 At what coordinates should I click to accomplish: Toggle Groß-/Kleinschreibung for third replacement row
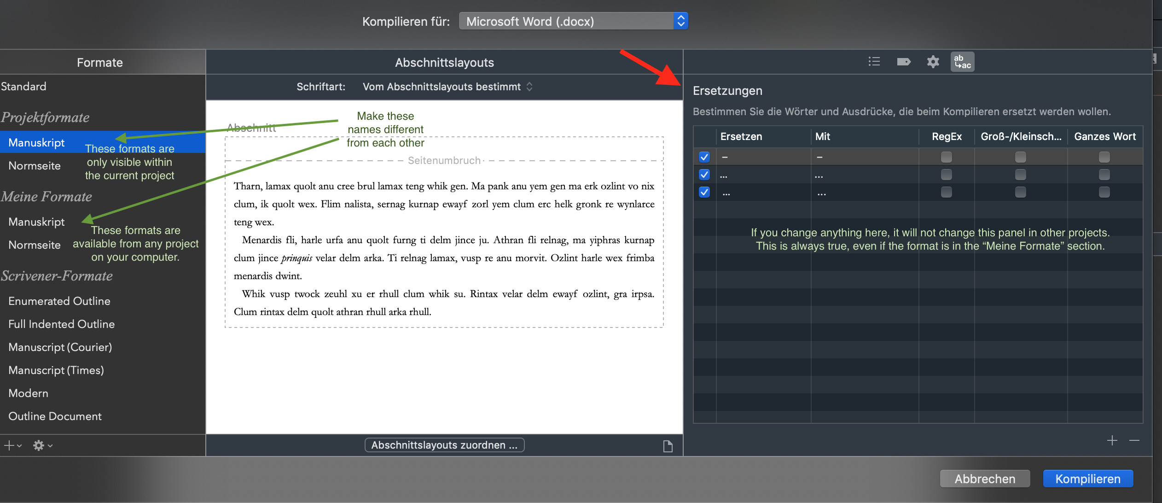[x=1020, y=192]
